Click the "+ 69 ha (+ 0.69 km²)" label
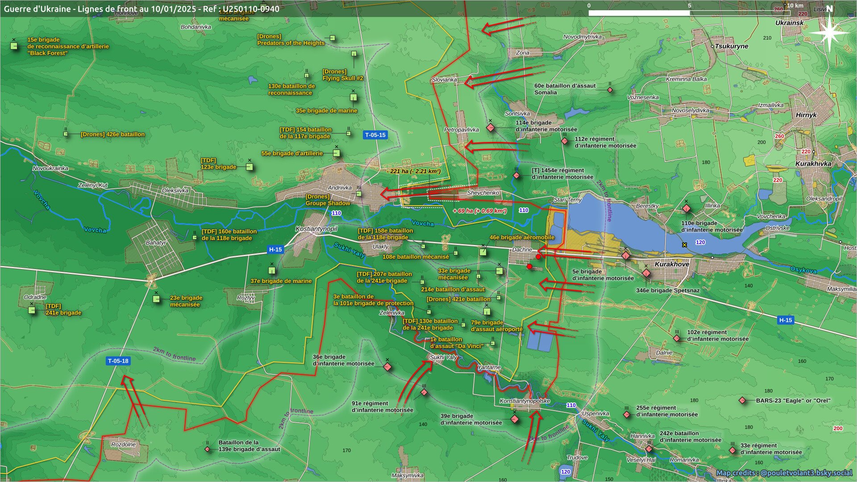Image resolution: width=857 pixels, height=482 pixels. pos(480,211)
